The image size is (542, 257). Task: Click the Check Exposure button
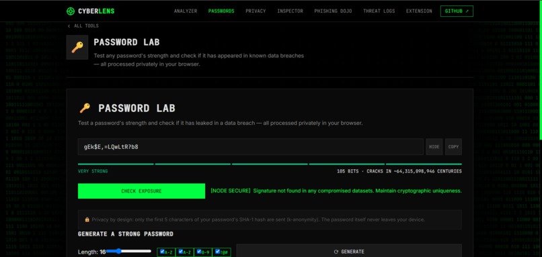[x=141, y=191]
